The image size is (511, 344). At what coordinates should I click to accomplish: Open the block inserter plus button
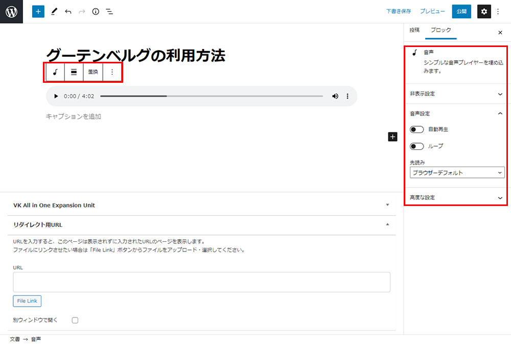coord(38,11)
